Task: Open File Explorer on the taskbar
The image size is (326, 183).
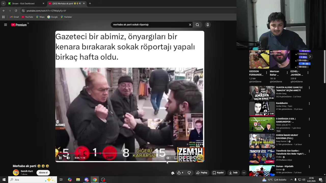Action: 78,180
